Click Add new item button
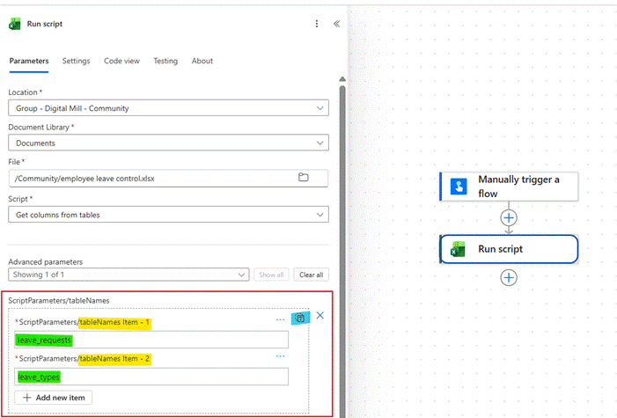 [x=54, y=398]
